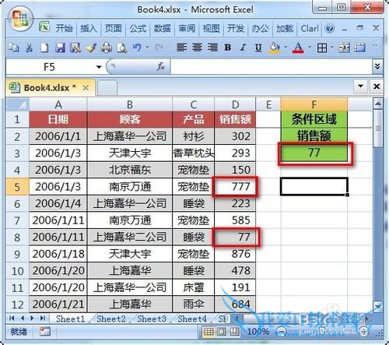Open the 插入 ribbon tab
The height and width of the screenshot is (345, 389).
(89, 28)
